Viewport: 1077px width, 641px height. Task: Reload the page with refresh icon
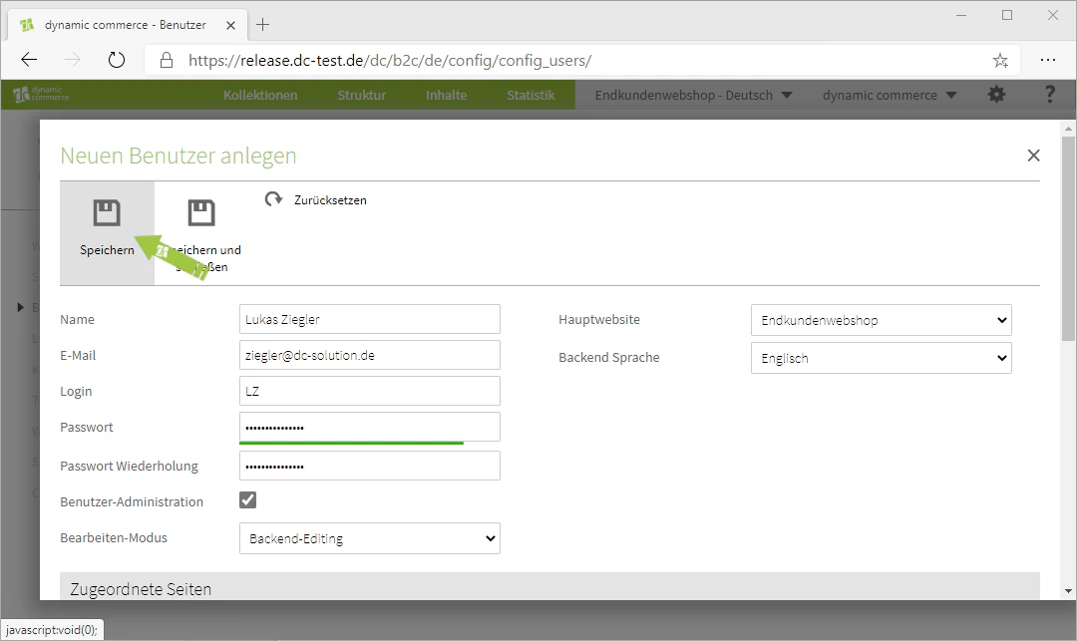(117, 60)
